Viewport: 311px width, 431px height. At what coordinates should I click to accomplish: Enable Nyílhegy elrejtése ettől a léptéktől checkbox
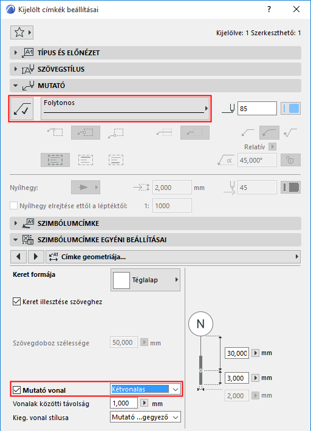(x=14, y=206)
